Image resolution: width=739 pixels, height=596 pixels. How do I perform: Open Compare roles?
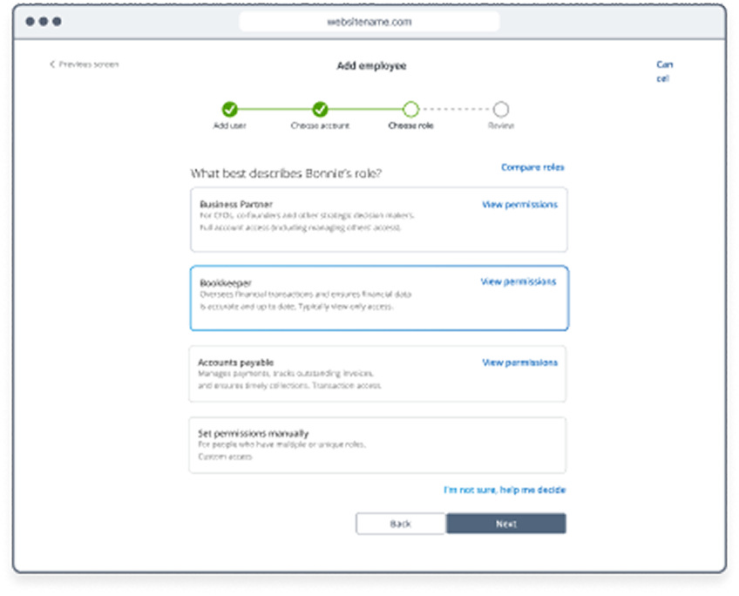[x=532, y=166]
